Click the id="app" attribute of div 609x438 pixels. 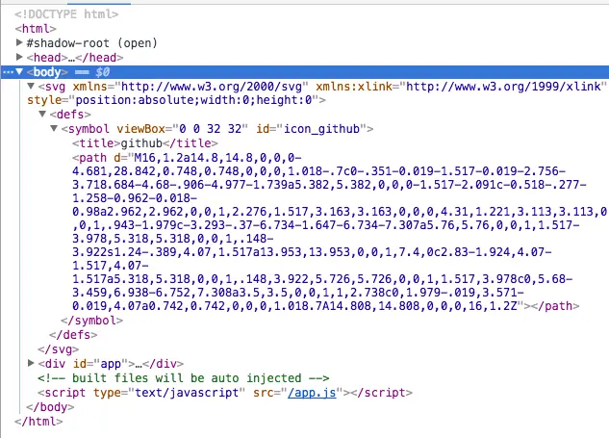[x=100, y=364]
